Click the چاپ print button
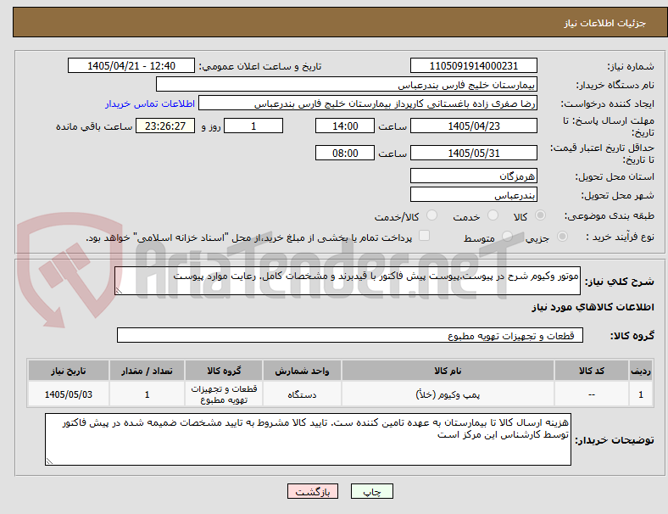Screen dimensions: 668x514 pyautogui.click(x=371, y=491)
